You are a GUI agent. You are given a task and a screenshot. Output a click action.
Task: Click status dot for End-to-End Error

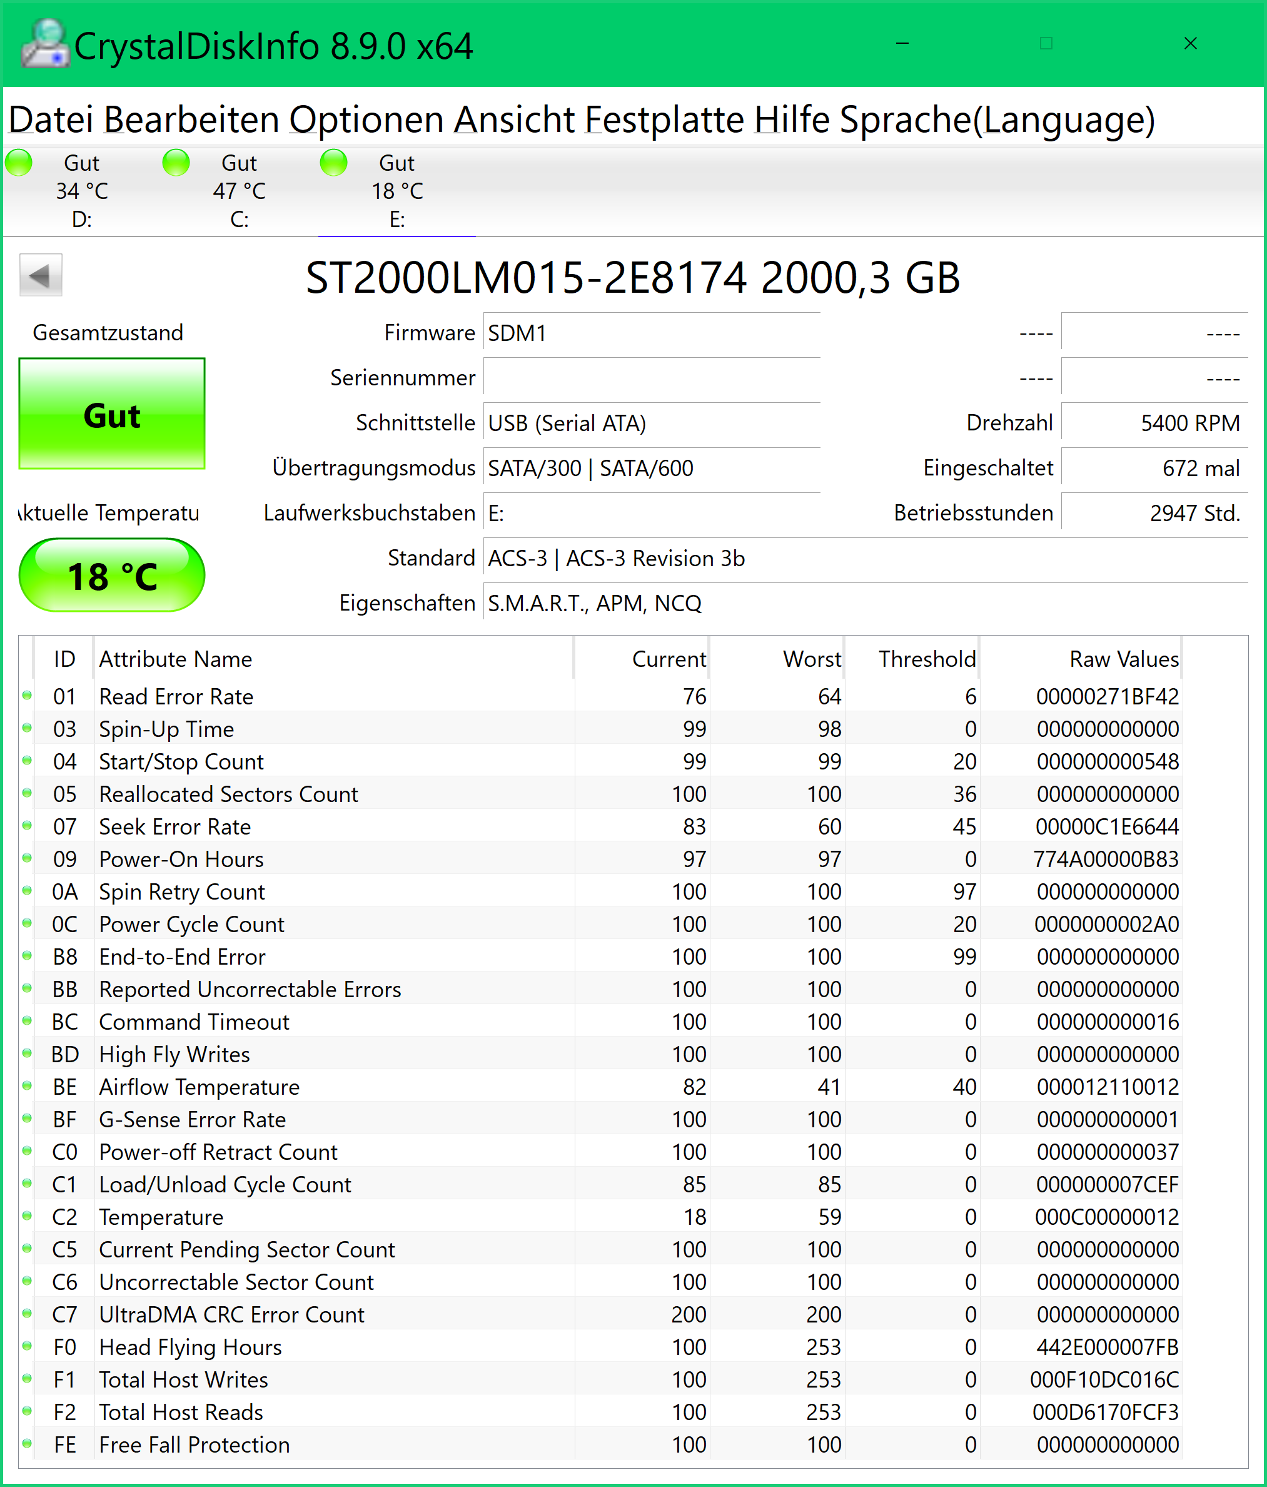(x=28, y=956)
